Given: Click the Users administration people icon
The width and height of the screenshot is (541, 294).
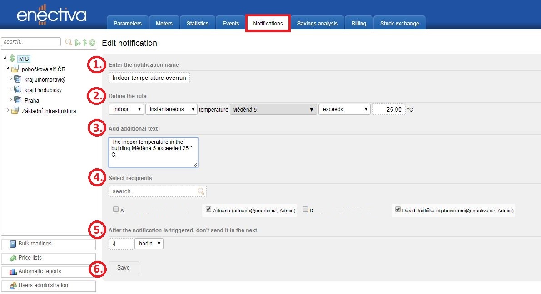Looking at the screenshot, I should [x=13, y=286].
